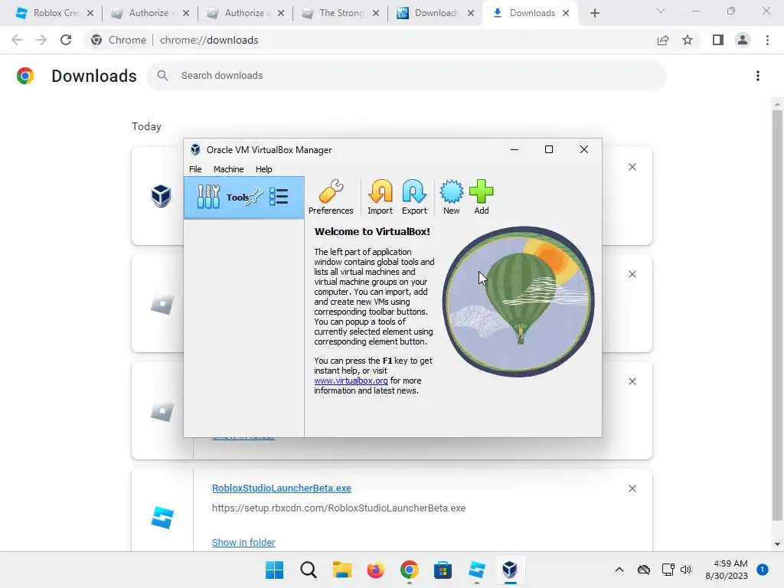
Task: Show the tab search dropdown arrow
Action: [x=661, y=11]
